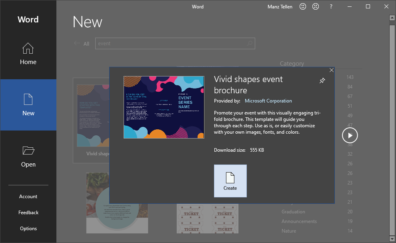Open the Microsoft Corporation provider link
This screenshot has height=243, width=396.
click(x=268, y=101)
